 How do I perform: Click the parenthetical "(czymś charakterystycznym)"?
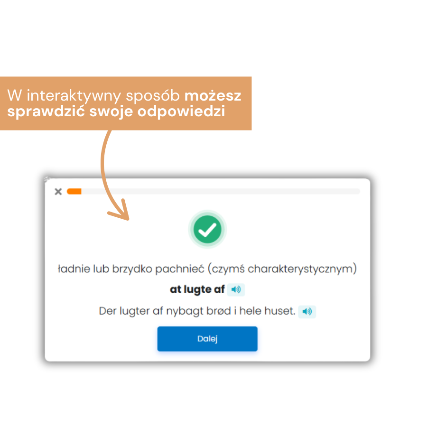(x=283, y=269)
